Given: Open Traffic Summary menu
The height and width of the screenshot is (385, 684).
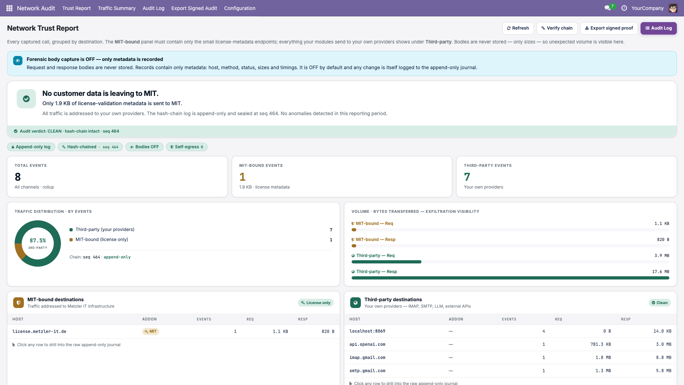Looking at the screenshot, I should [116, 8].
